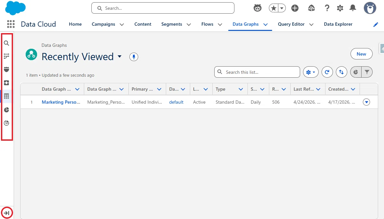Open the Astro mascot icon in header
The width and height of the screenshot is (384, 219).
pyautogui.click(x=258, y=8)
